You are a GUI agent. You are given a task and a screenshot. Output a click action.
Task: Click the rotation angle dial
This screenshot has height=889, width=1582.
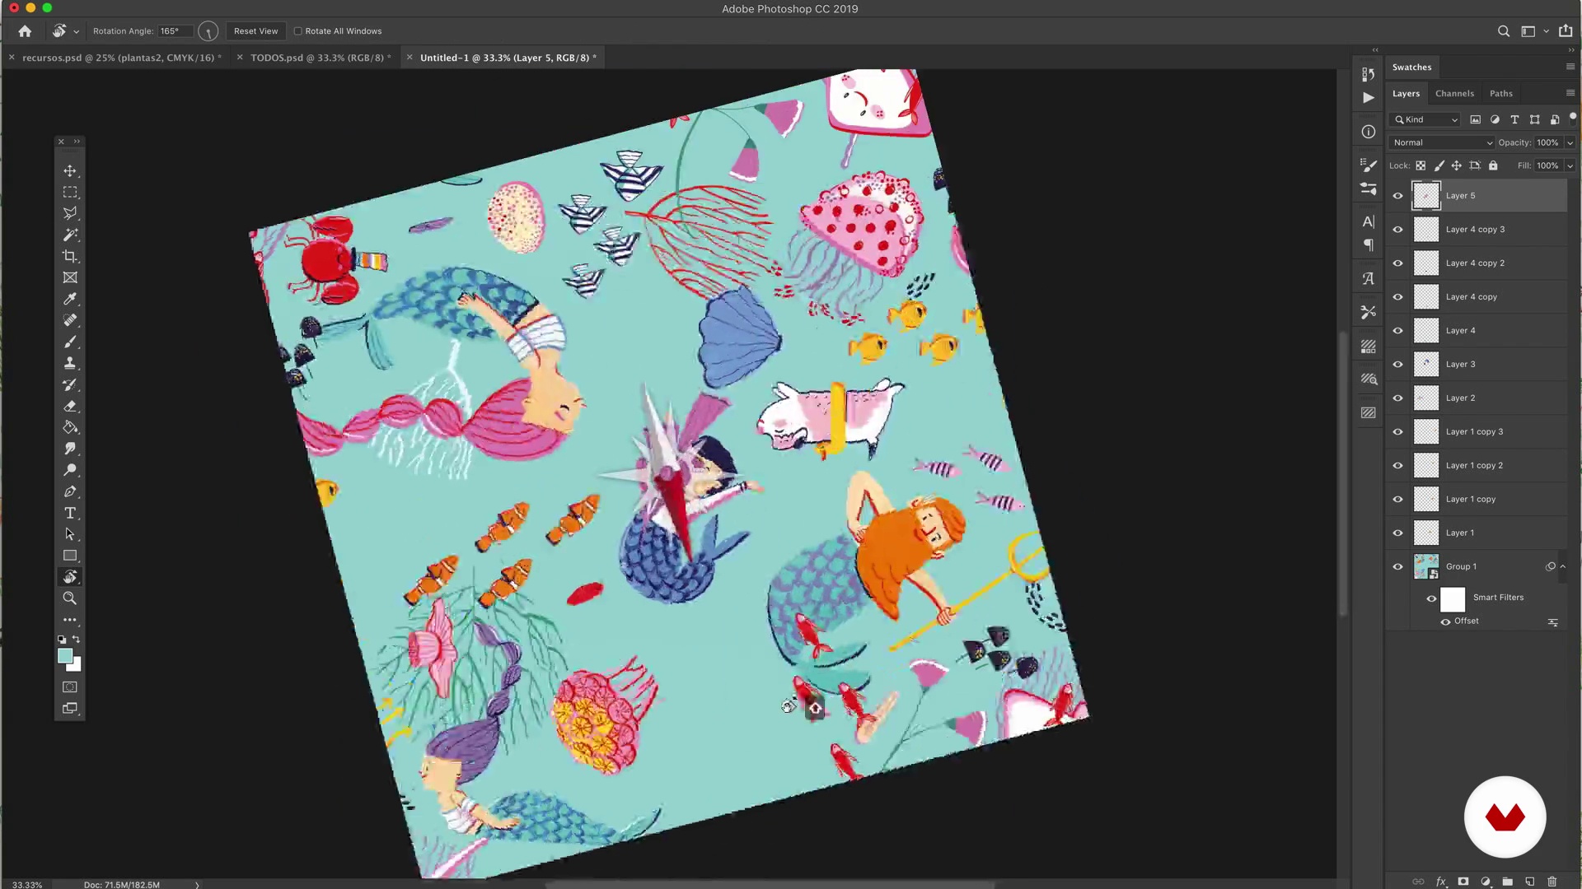(208, 31)
